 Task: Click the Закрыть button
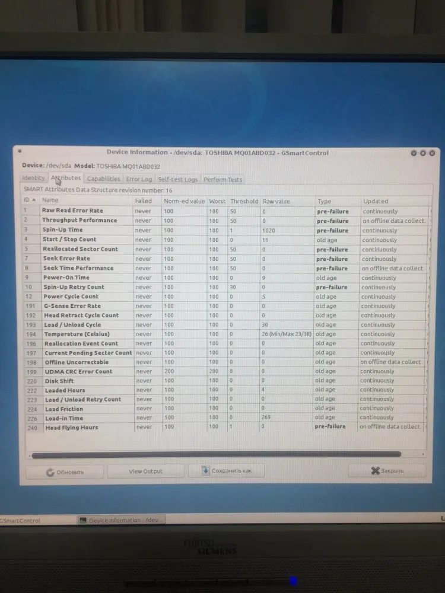click(x=387, y=470)
